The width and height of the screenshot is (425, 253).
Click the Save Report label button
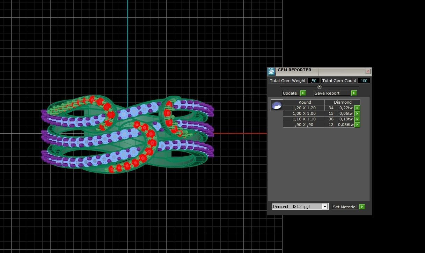point(332,93)
